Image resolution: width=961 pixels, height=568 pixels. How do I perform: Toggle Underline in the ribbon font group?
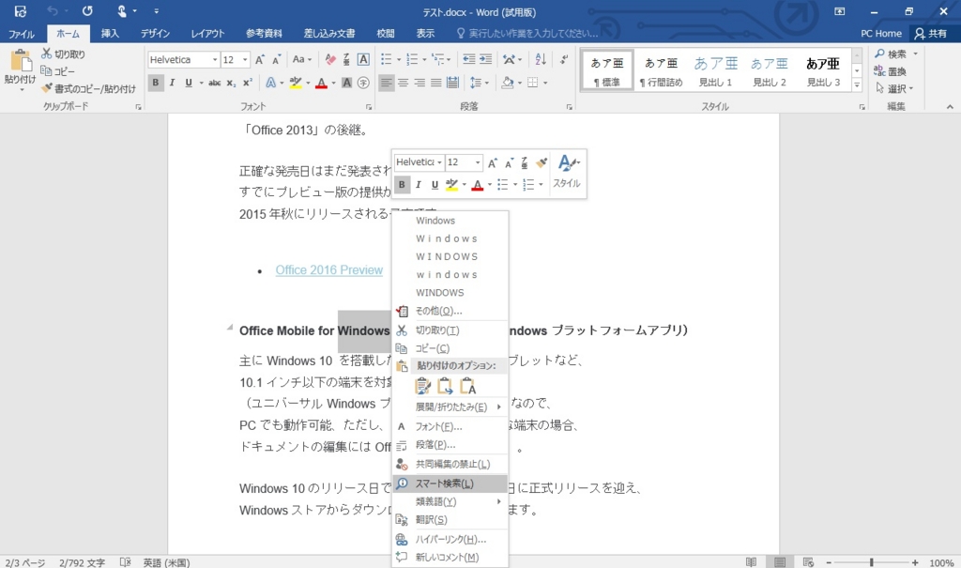[x=189, y=83]
